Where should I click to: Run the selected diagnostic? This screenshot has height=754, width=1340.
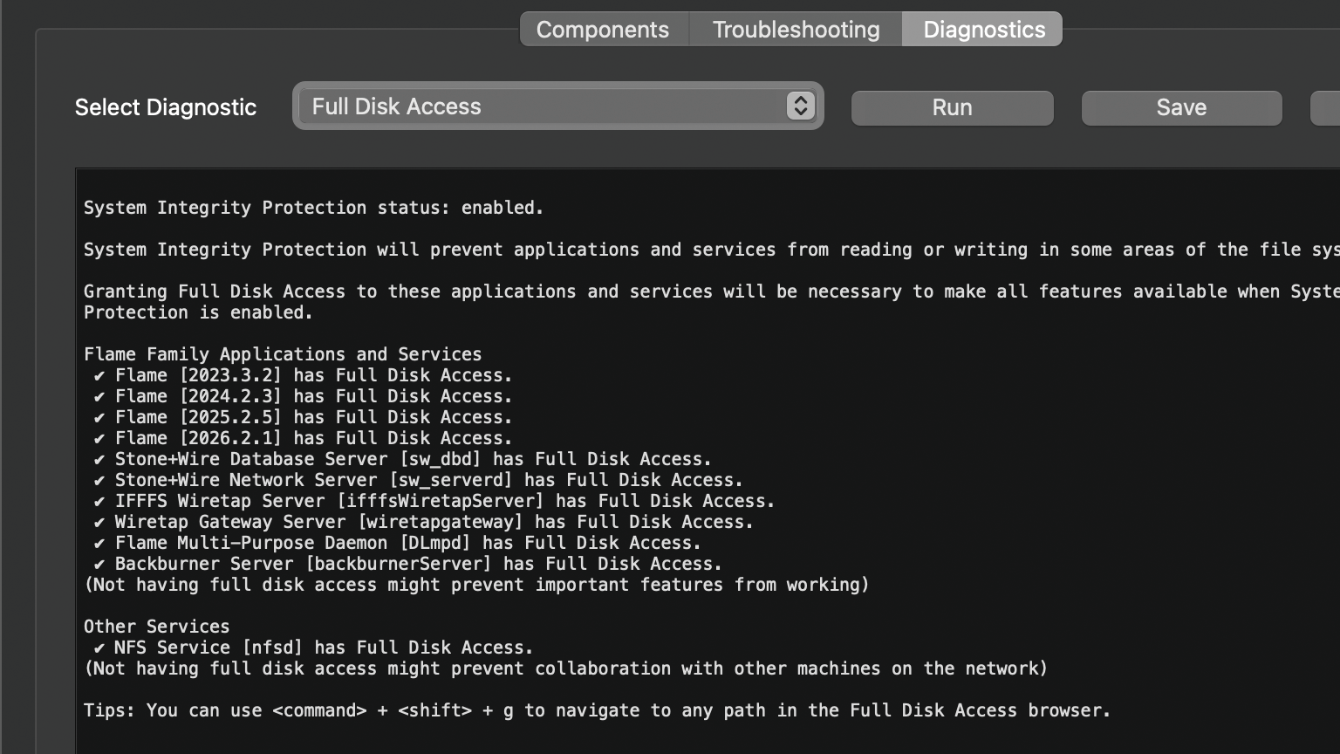point(952,107)
